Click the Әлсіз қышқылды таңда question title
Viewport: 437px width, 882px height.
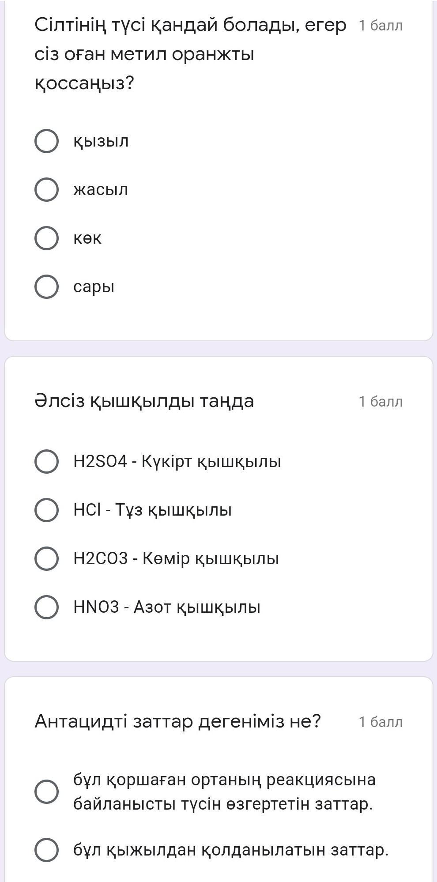(144, 401)
